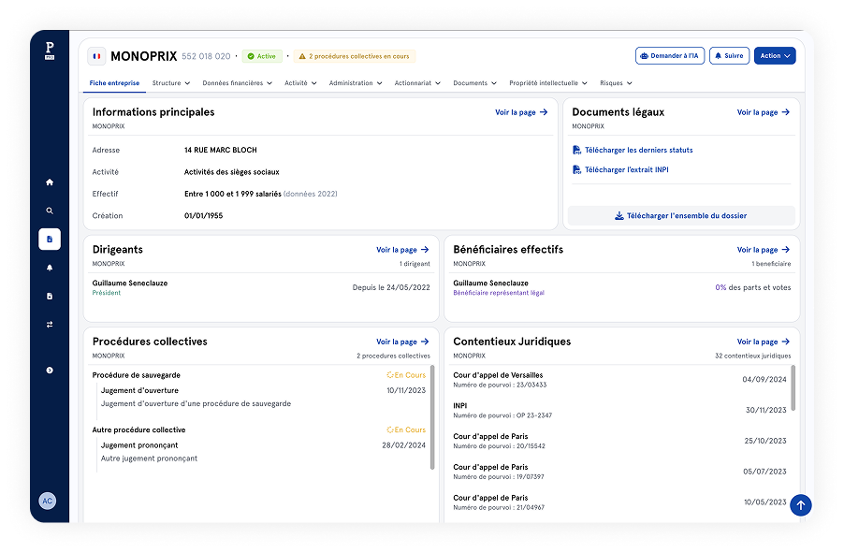Click the Jugement d'ouverture row

pyautogui.click(x=263, y=390)
